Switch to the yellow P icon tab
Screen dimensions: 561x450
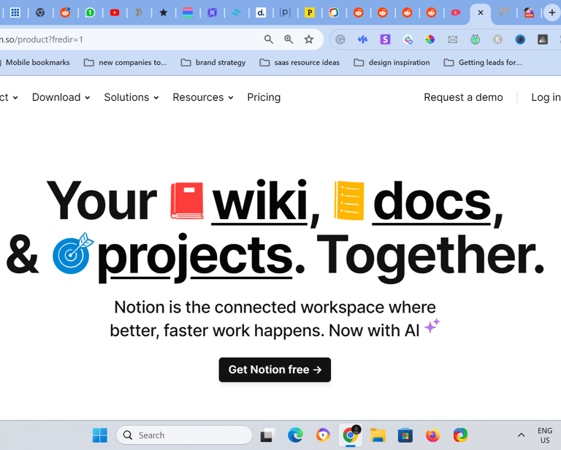pyautogui.click(x=310, y=12)
